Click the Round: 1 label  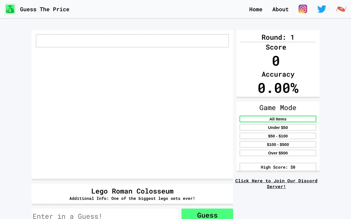[x=278, y=37]
